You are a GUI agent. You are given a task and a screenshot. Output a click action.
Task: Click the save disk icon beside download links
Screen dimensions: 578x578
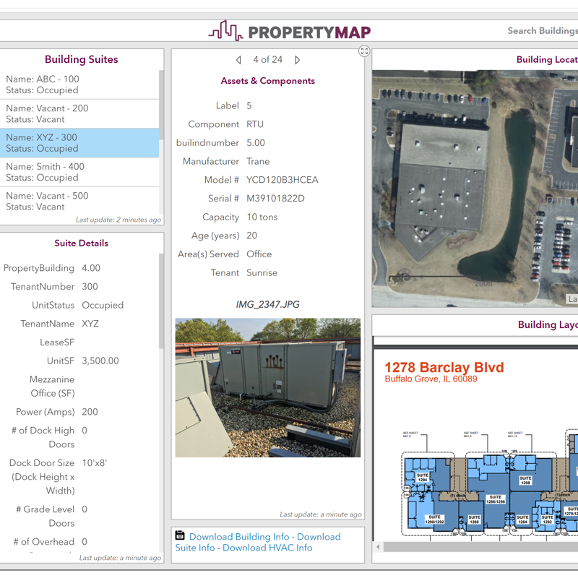[x=181, y=536]
